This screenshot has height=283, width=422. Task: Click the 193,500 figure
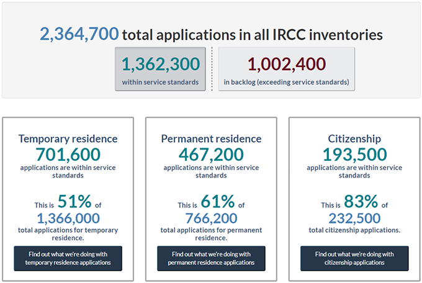point(354,155)
